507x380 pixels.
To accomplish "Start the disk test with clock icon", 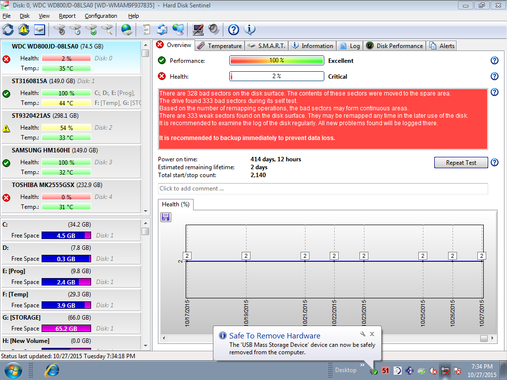I will coord(75,30).
